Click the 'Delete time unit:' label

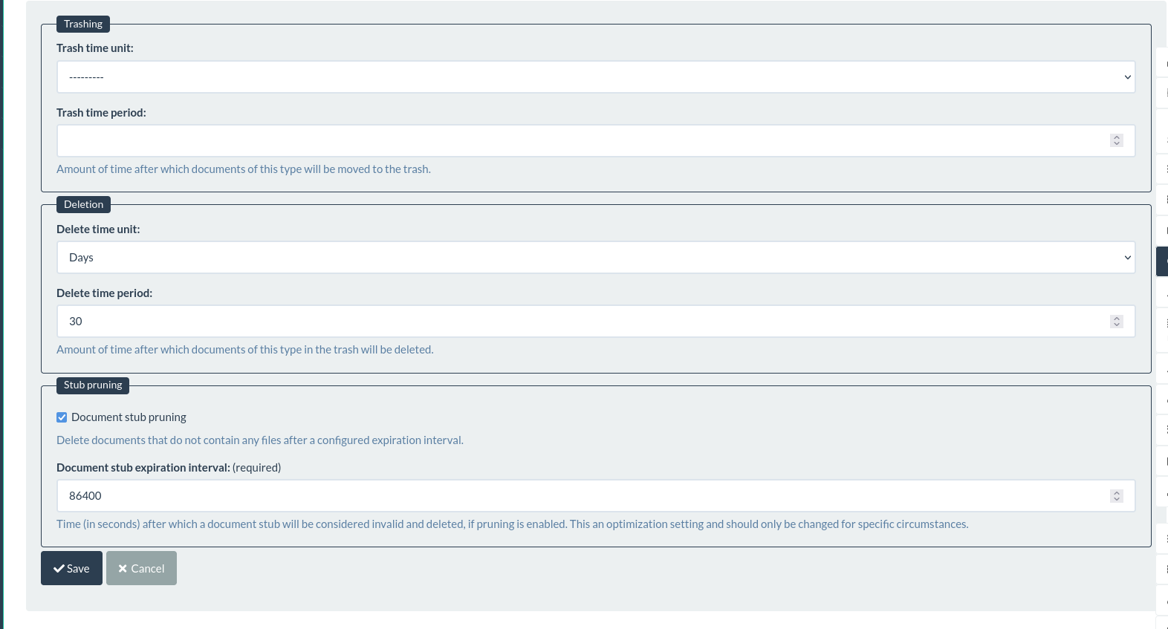point(98,229)
